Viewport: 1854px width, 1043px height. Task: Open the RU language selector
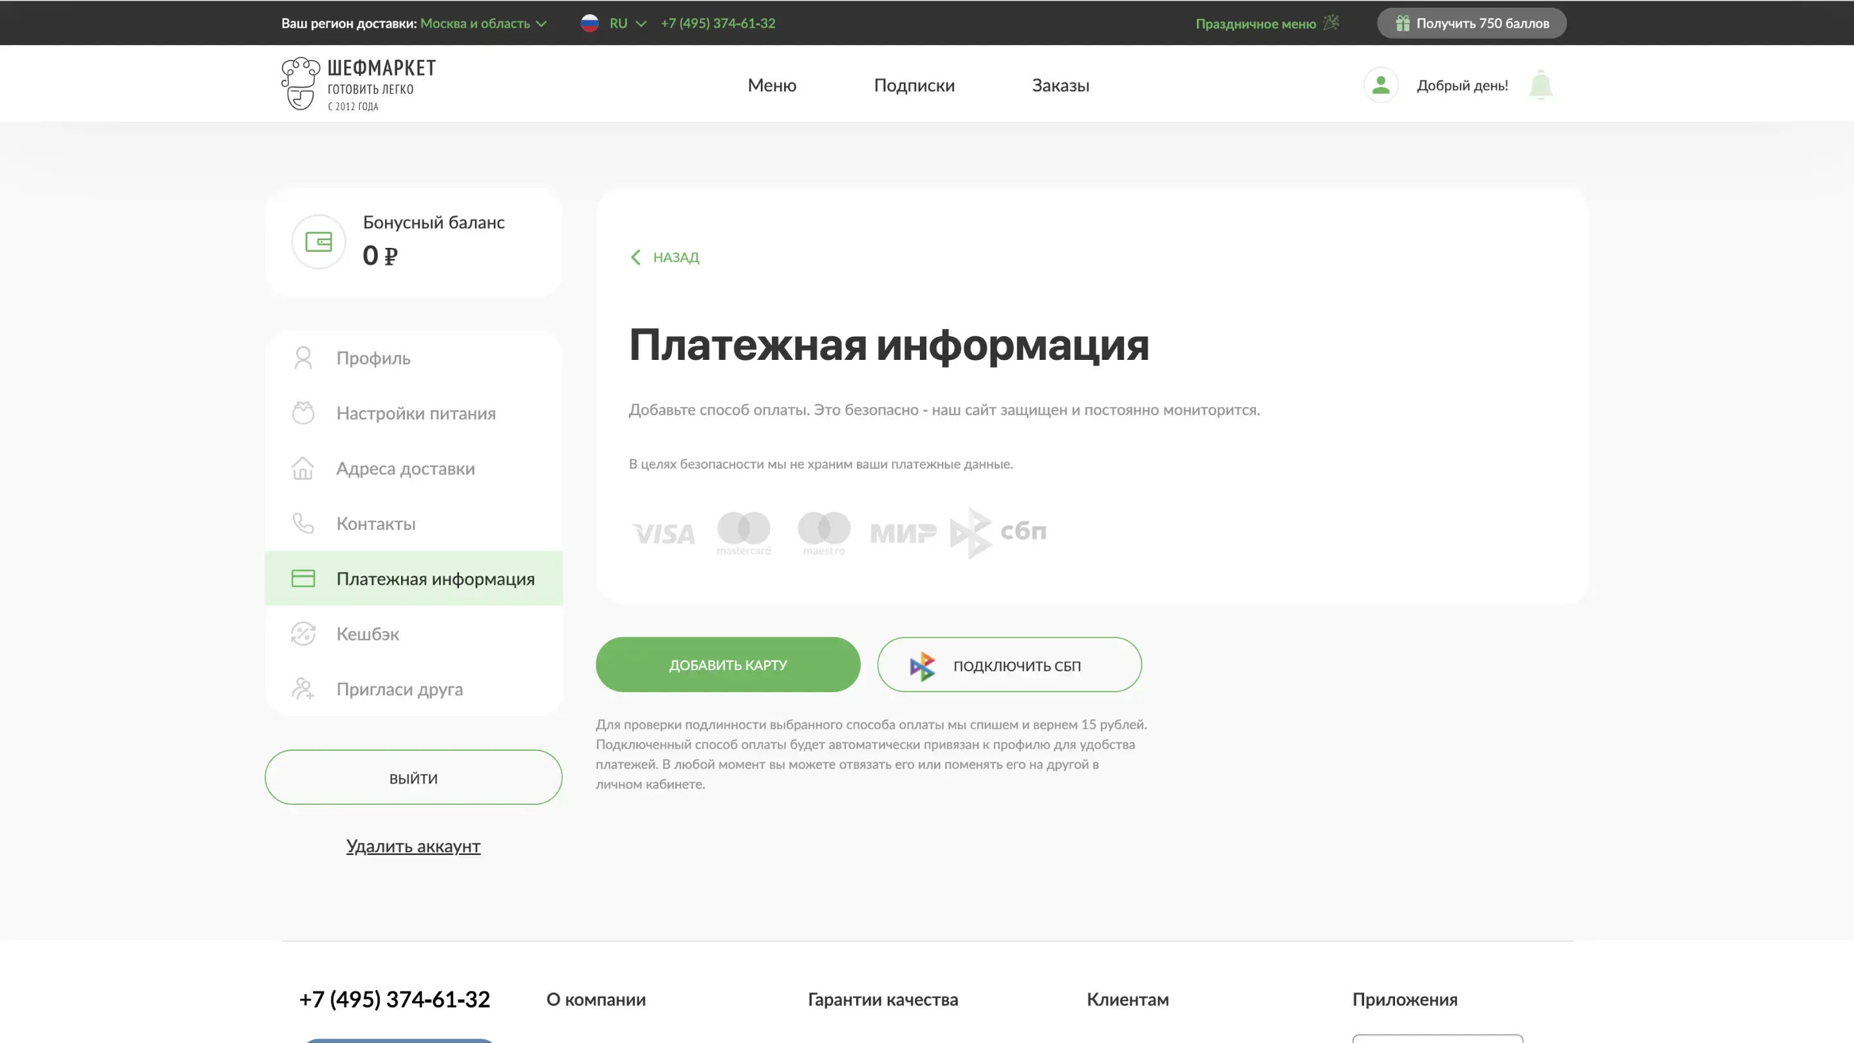(617, 23)
